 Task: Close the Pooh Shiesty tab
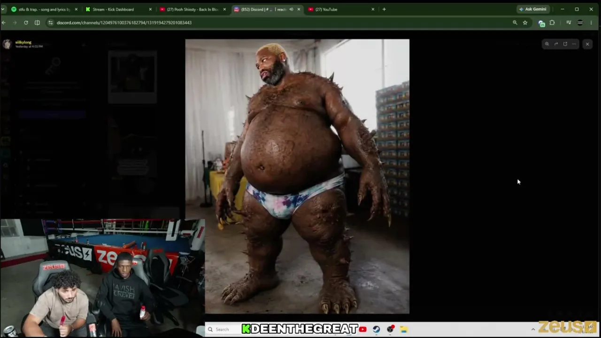point(224,9)
